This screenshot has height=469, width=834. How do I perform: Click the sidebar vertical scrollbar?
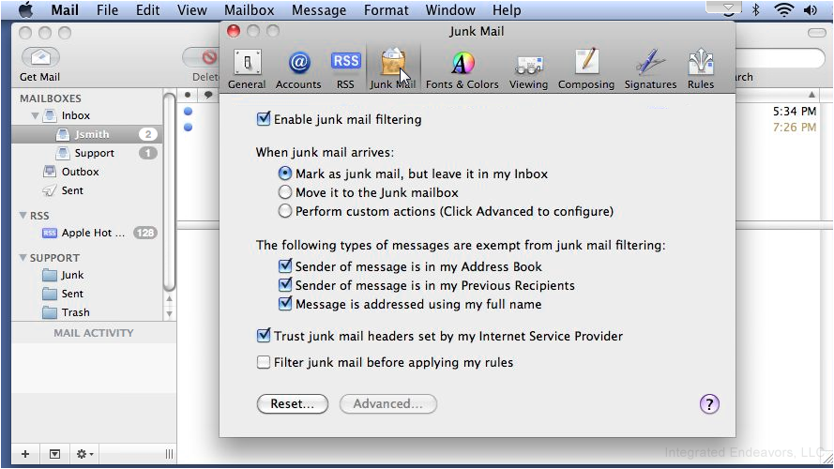[169, 191]
